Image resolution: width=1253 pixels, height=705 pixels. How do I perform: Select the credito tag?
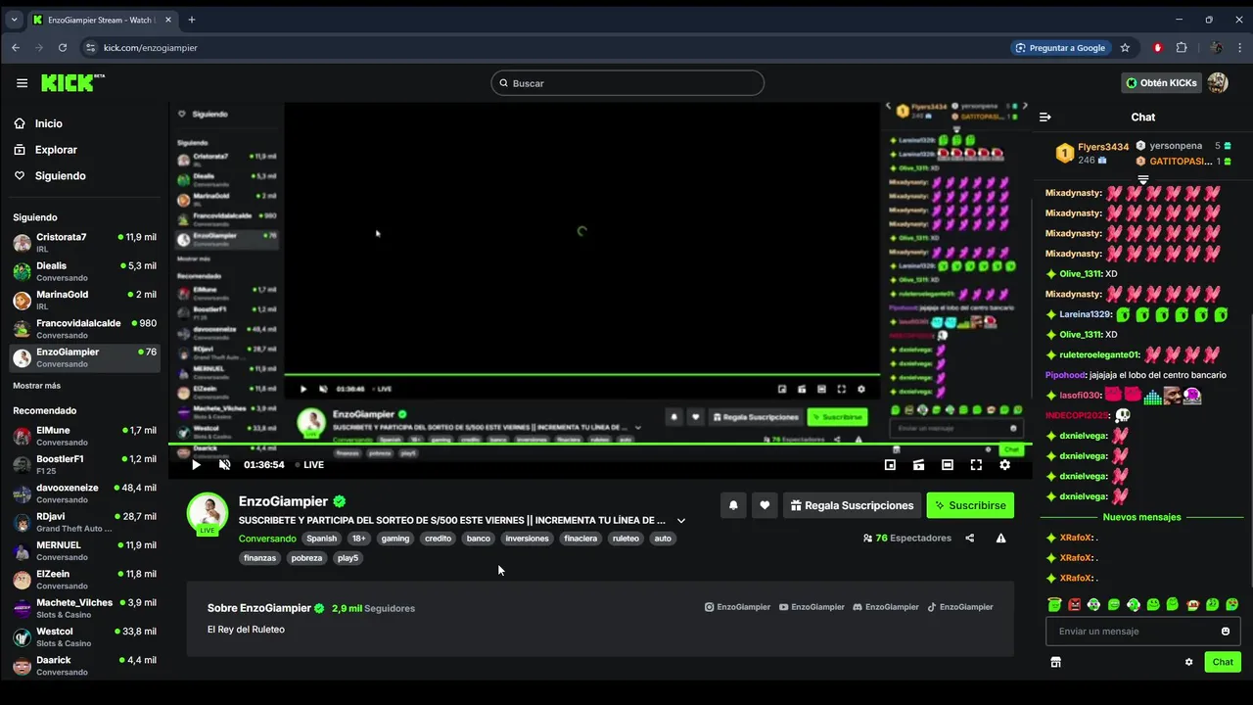point(439,539)
